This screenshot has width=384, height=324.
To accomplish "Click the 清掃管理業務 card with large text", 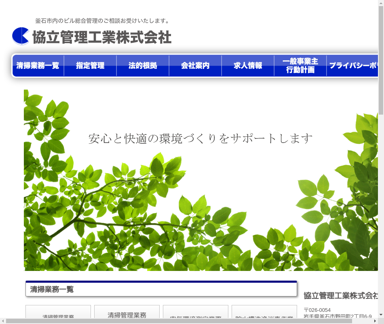I will [x=127, y=312].
